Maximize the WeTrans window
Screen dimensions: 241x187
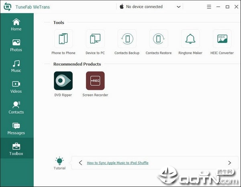227,7
